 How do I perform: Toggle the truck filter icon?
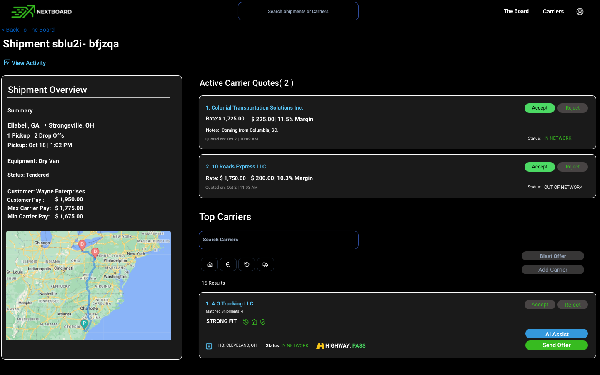pos(265,265)
